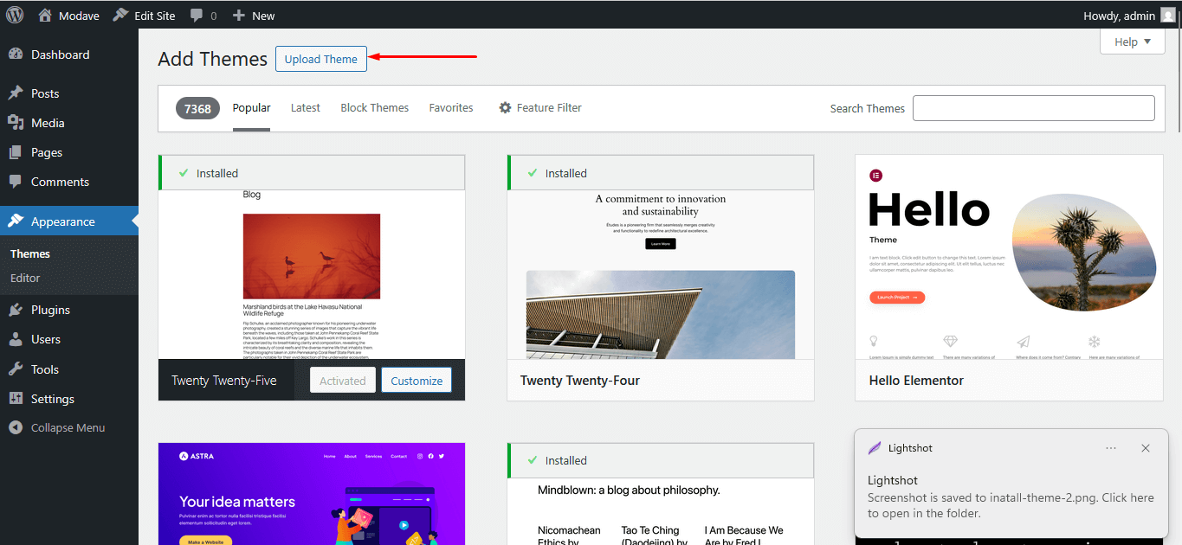Open the Plugins menu
The image size is (1182, 545).
click(x=69, y=310)
